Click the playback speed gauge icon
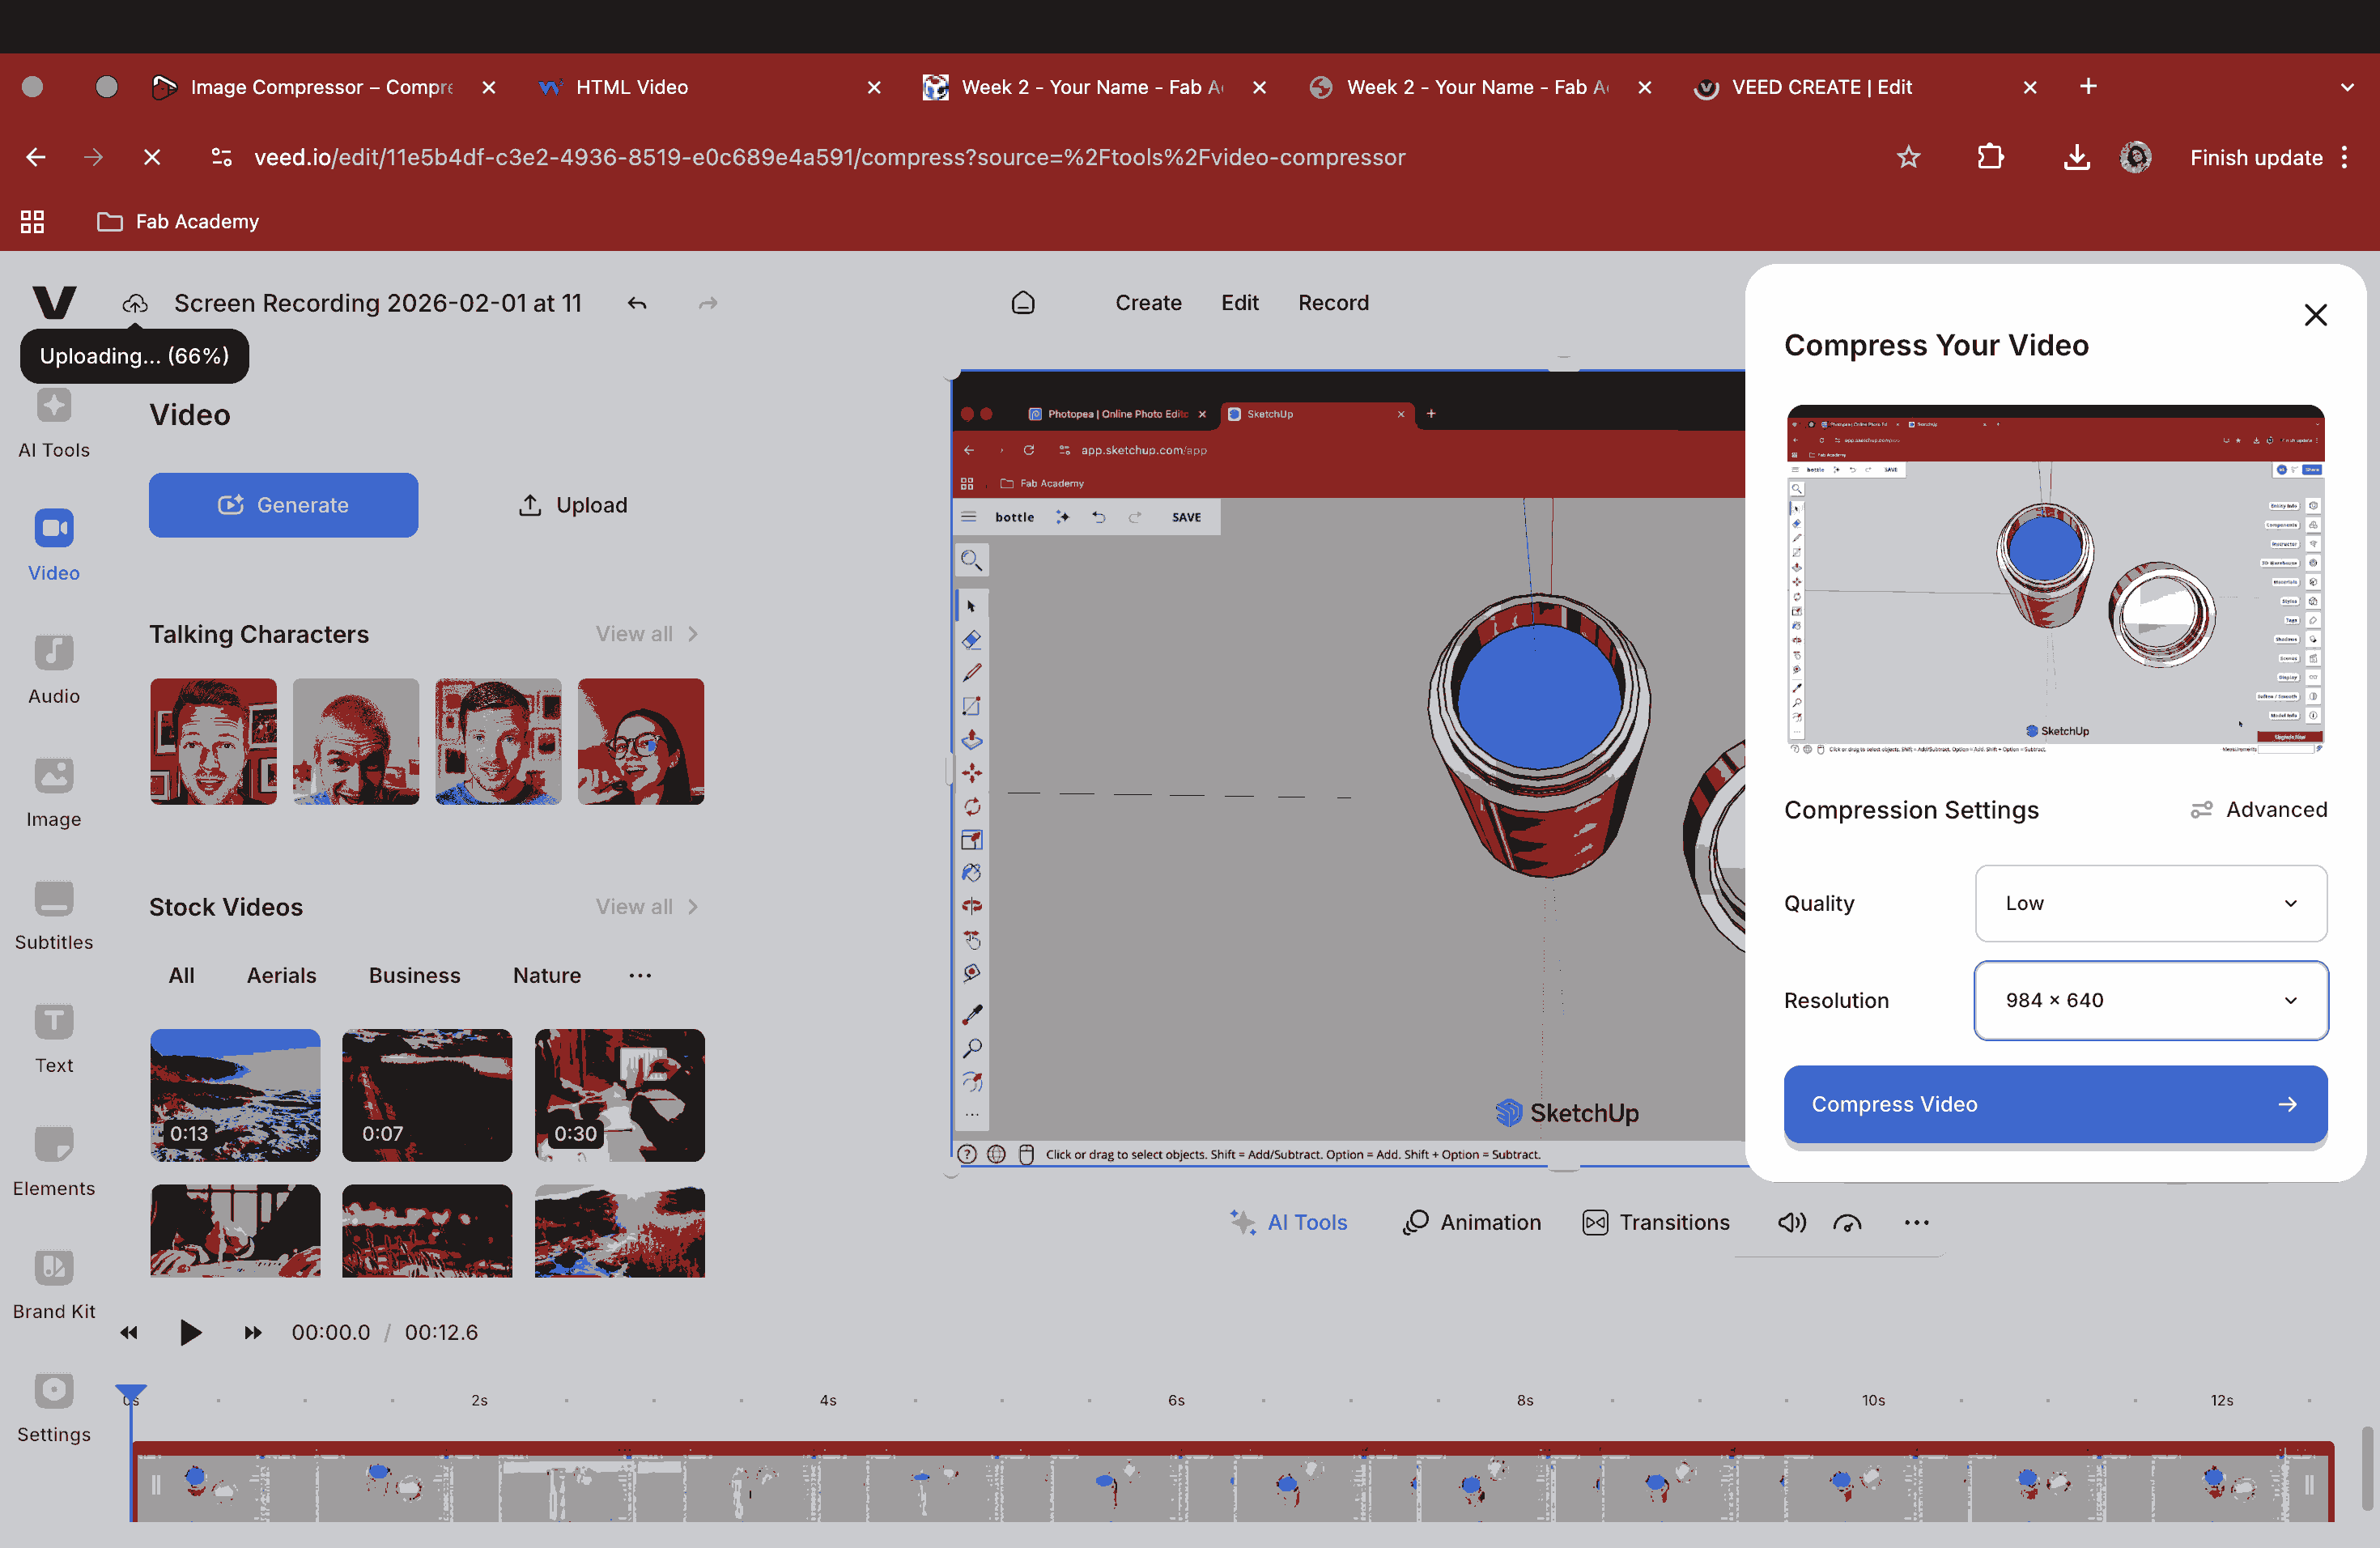Image resolution: width=2380 pixels, height=1548 pixels. [1847, 1222]
